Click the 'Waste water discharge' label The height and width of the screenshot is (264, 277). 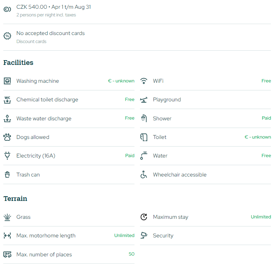tap(44, 119)
